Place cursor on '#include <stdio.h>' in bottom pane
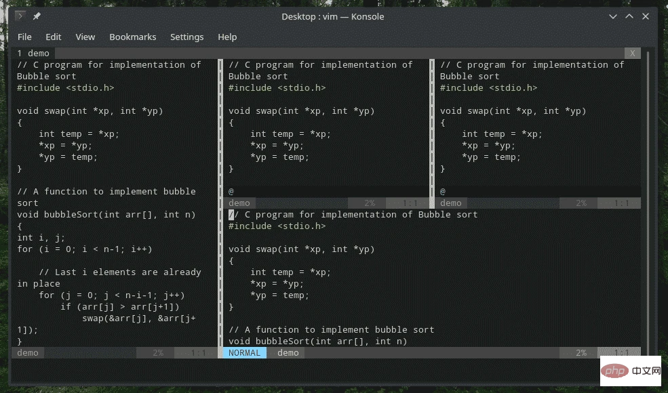The image size is (668, 393). [x=277, y=226]
